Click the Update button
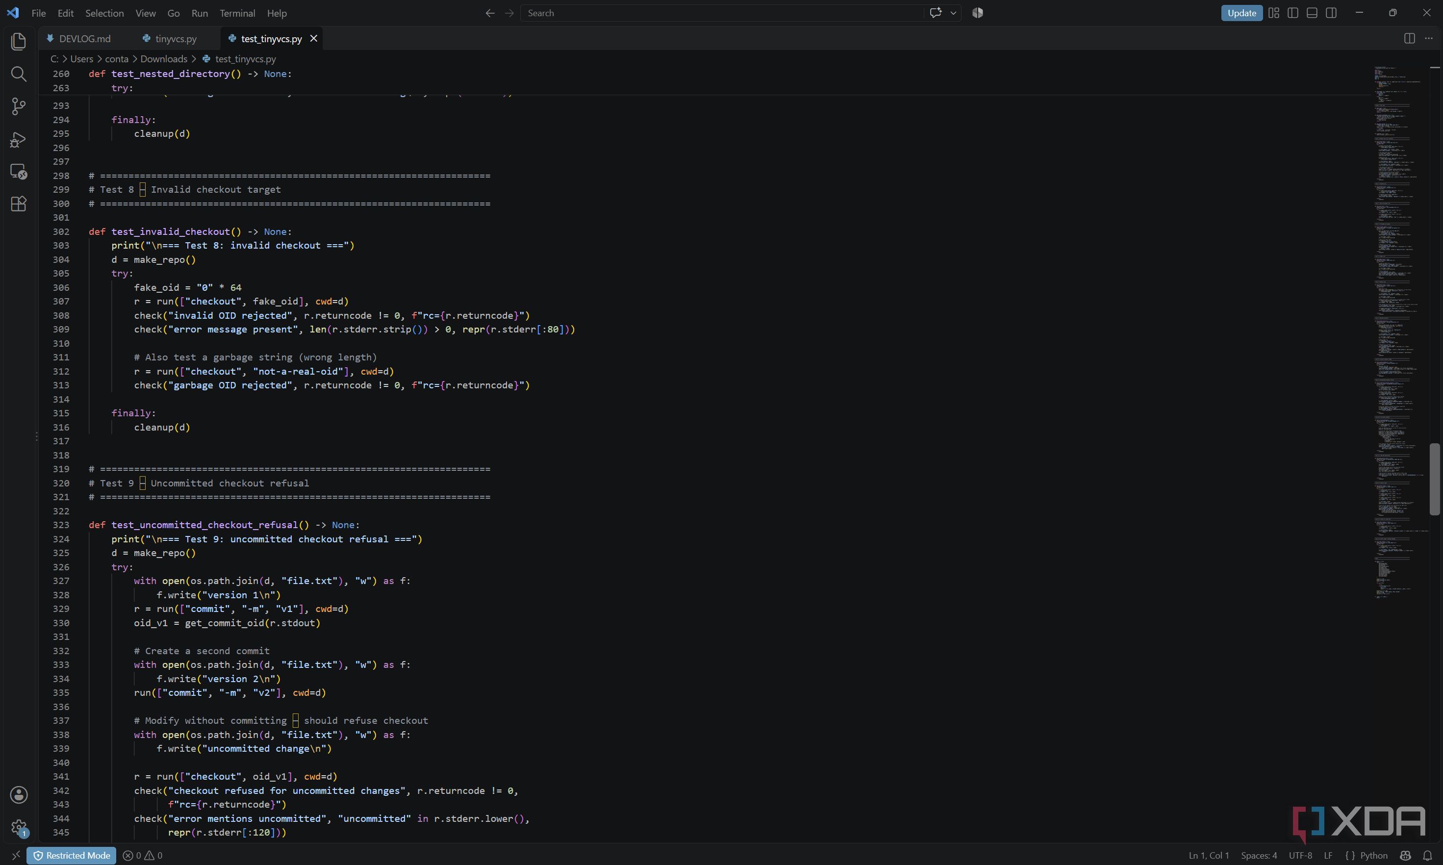1443x865 pixels. point(1241,13)
